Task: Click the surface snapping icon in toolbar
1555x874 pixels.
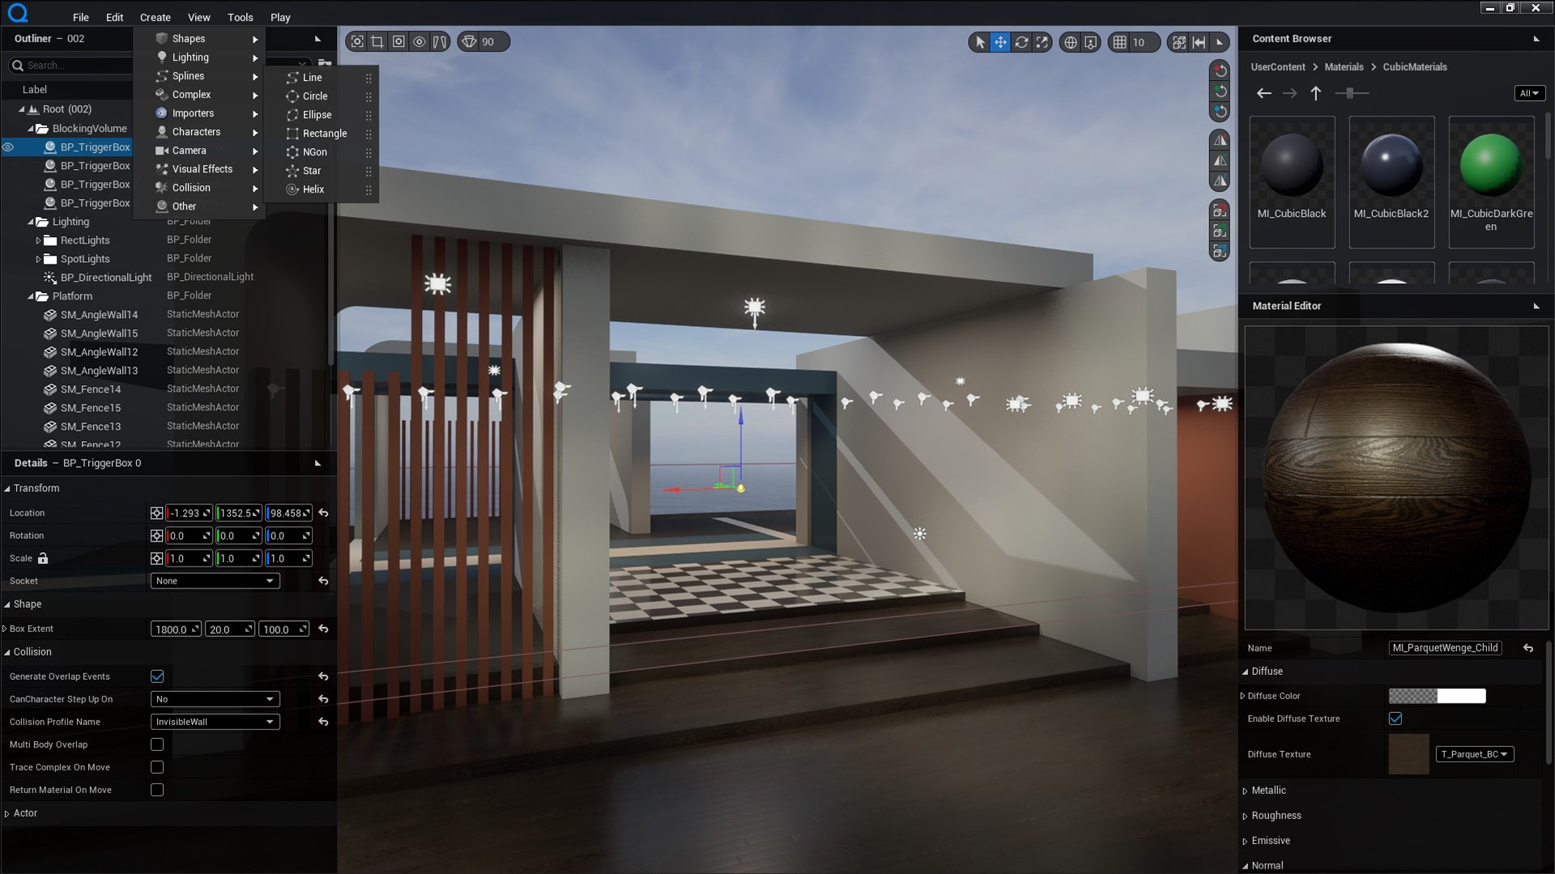Action: click(x=1092, y=41)
